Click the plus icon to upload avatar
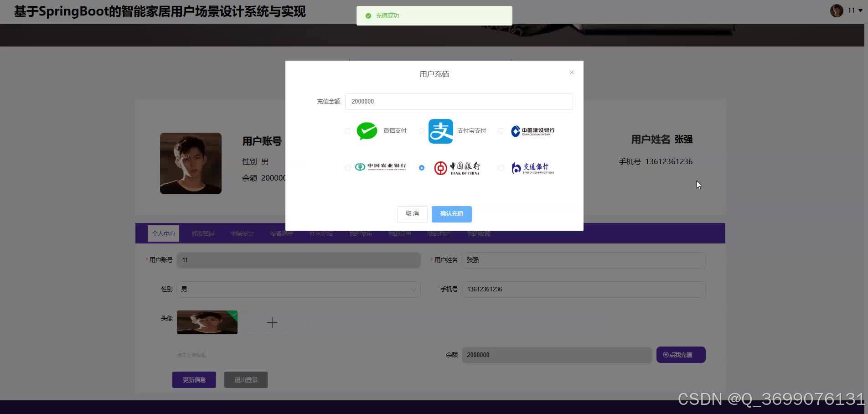The width and height of the screenshot is (868, 414). [272, 323]
